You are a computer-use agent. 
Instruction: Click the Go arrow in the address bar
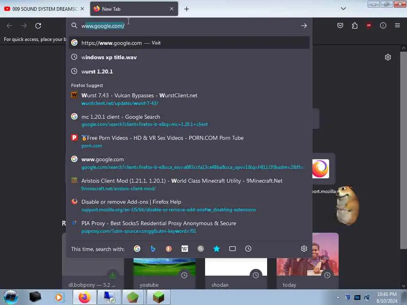click(304, 26)
